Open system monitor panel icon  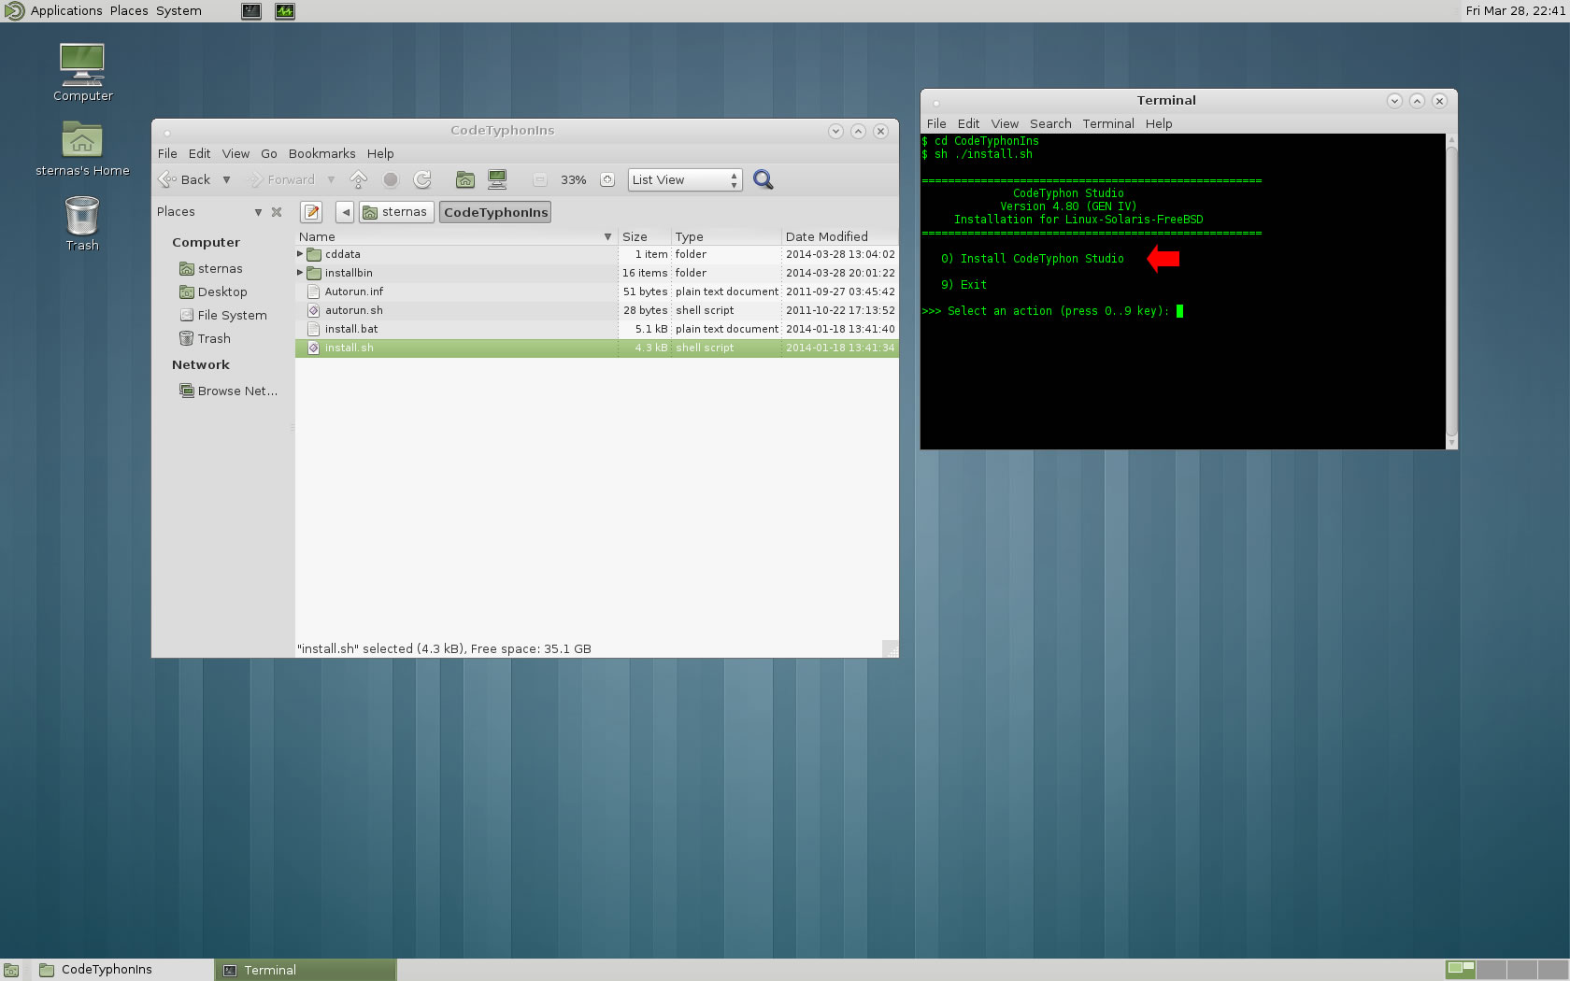[285, 11]
